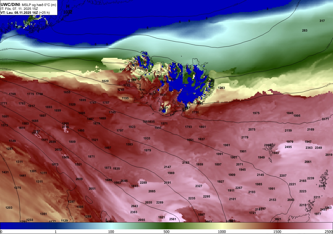Click the 283 height value
Screen dimensions: 333x234
[305, 30]
